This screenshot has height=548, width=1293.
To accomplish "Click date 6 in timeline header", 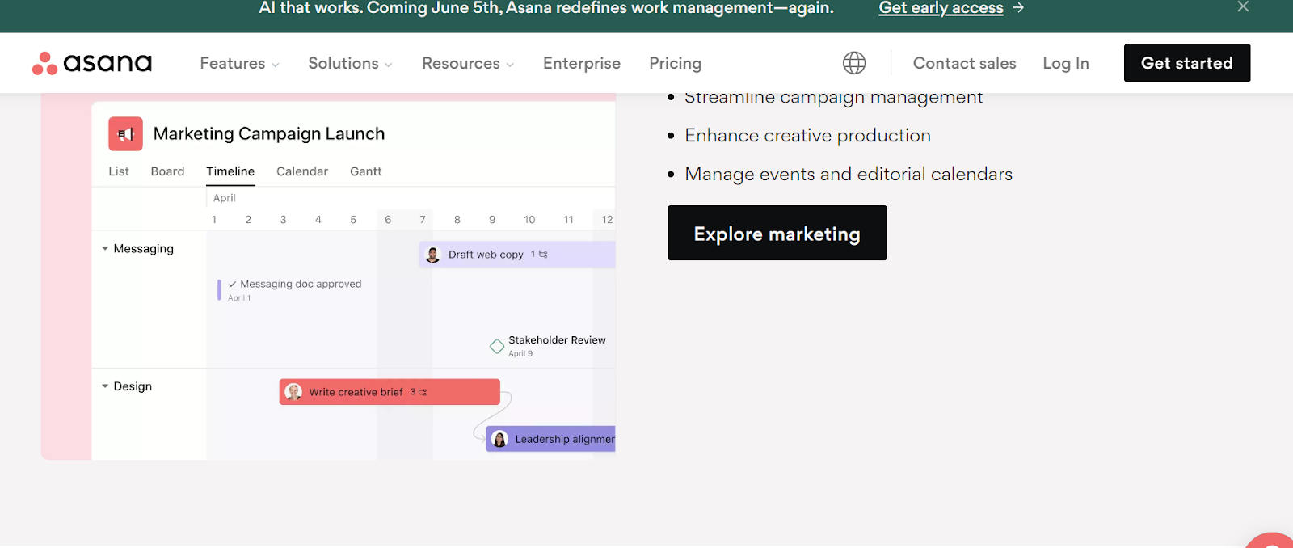I will point(388,220).
